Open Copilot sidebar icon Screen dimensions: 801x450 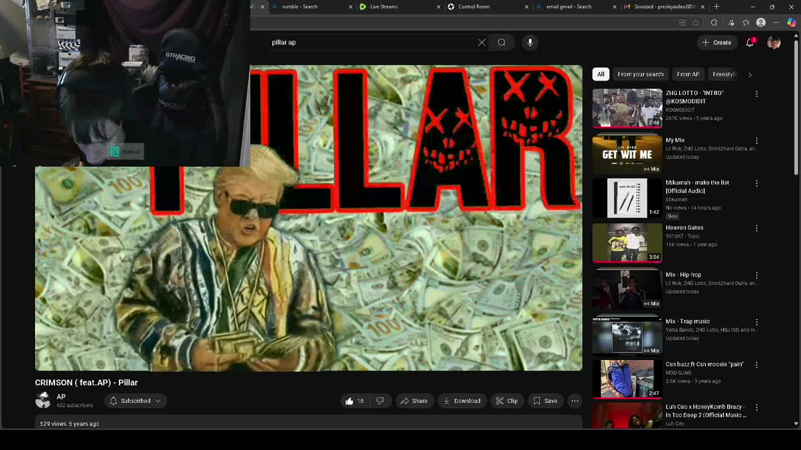tap(792, 22)
